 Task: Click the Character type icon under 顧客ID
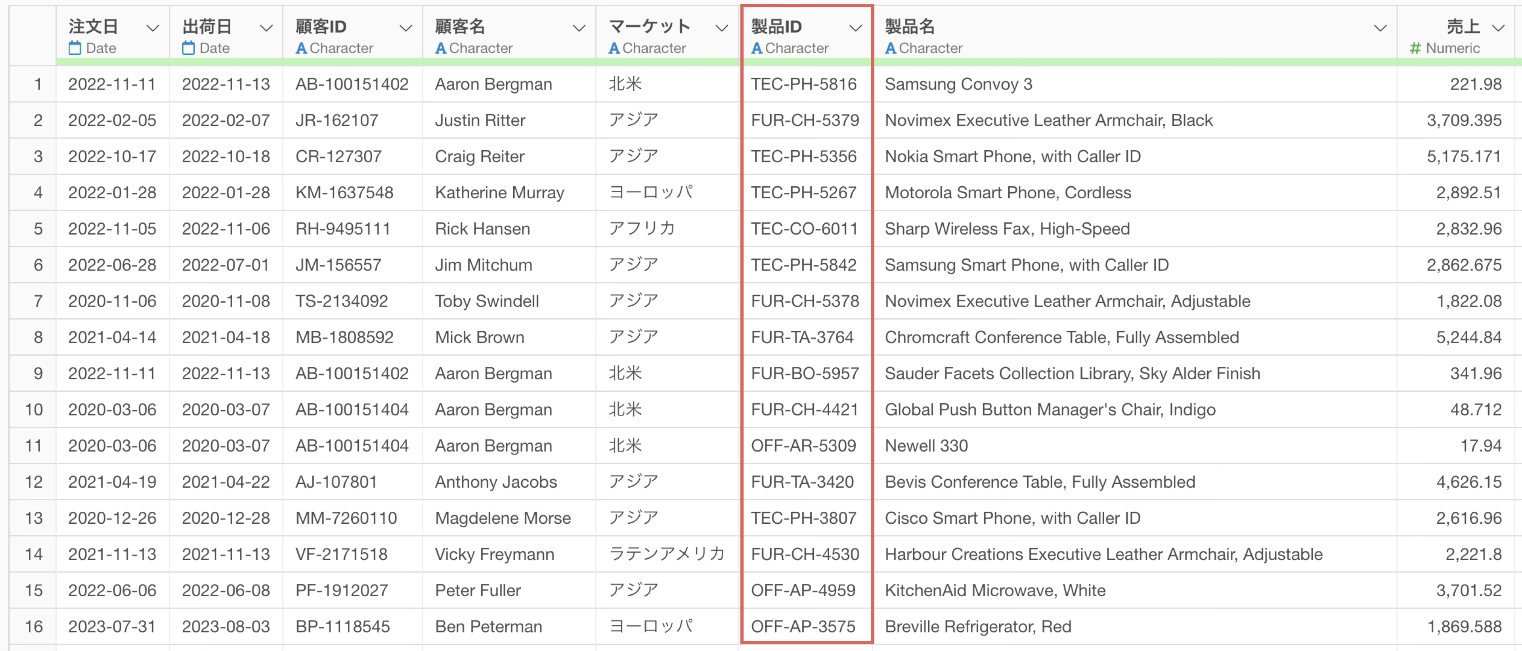[x=301, y=48]
